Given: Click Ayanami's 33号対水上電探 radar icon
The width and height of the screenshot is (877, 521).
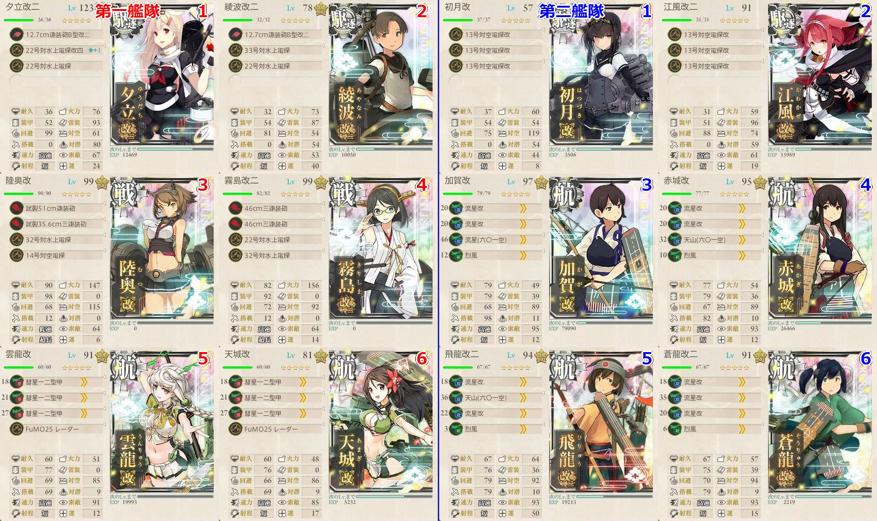Looking at the screenshot, I should click(236, 50).
